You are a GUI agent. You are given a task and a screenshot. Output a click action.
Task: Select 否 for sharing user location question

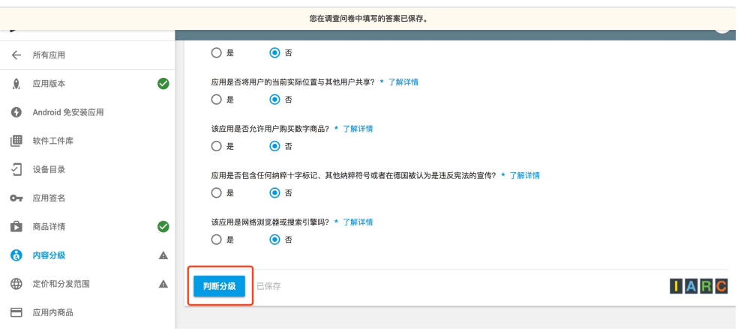pyautogui.click(x=274, y=100)
